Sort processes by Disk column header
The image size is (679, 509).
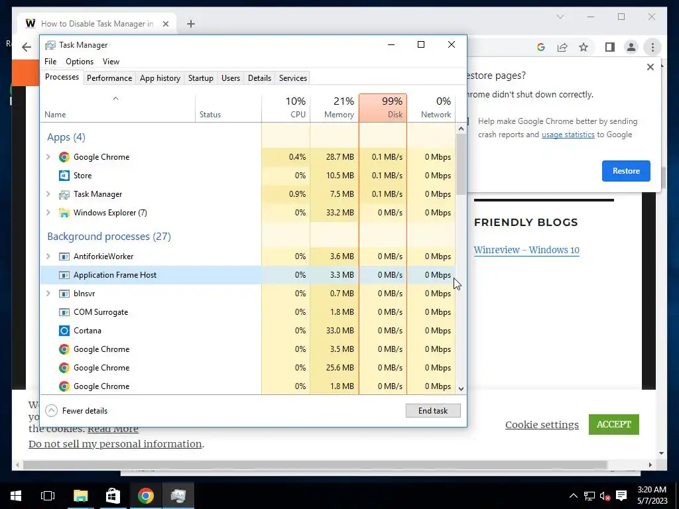coord(383,108)
